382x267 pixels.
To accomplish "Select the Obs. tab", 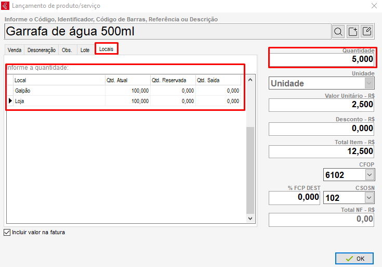I will coord(67,50).
